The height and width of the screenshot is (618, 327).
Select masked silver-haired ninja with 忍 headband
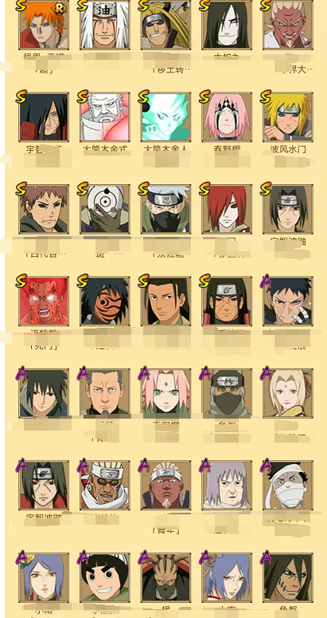click(x=165, y=209)
